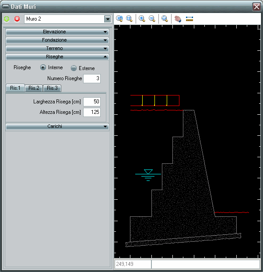Click the red delete wall icon
Viewport: 263px width, 272px height.
[x=17, y=19]
